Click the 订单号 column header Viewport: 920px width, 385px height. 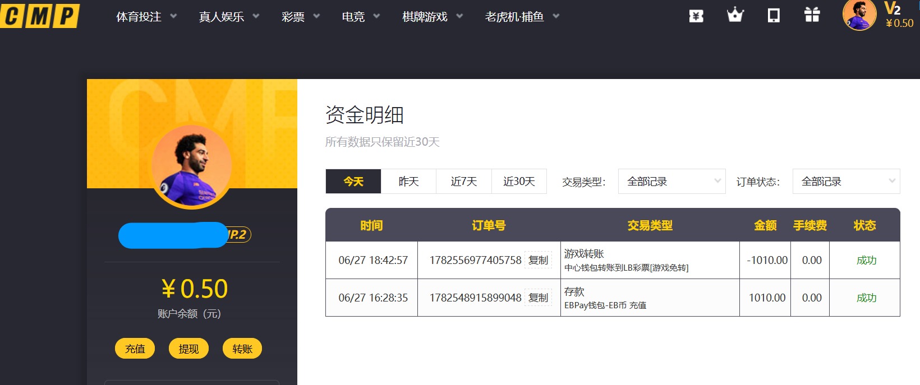[489, 225]
